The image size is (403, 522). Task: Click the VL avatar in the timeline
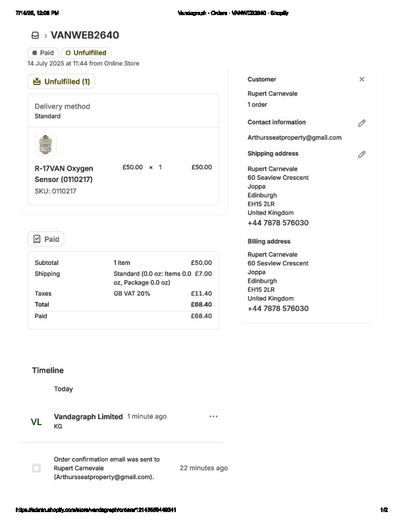point(36,422)
